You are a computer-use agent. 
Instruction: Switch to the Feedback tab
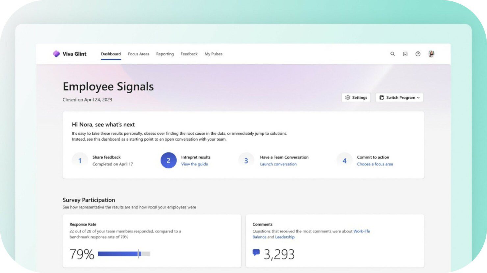point(189,54)
